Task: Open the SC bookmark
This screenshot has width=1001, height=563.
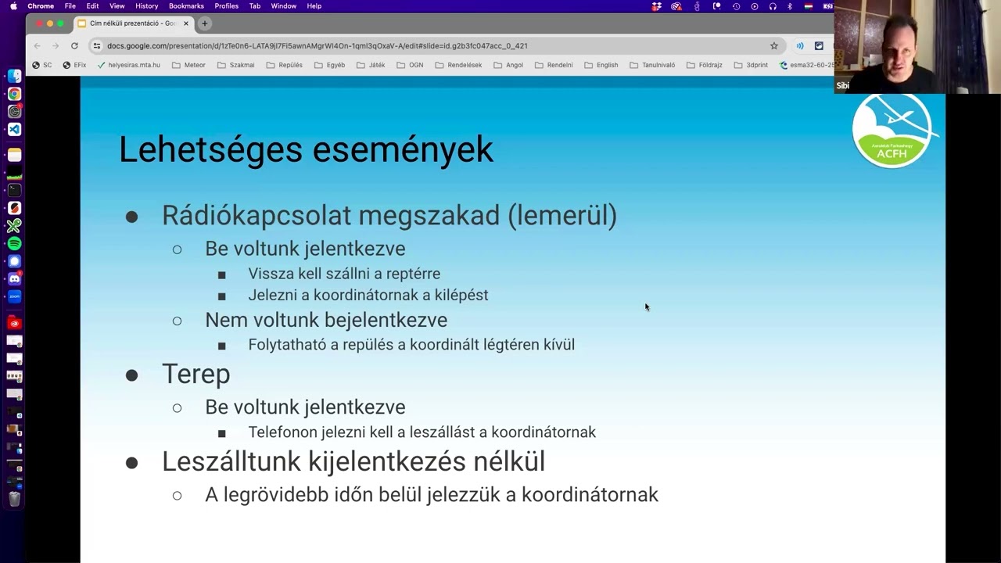Action: pos(42,65)
